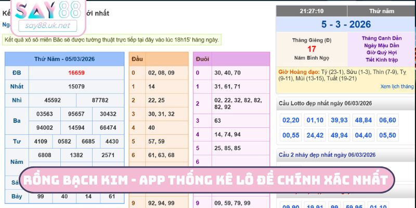Click the Thứ Năm - 05/03/2026 table header
The width and height of the screenshot is (416, 208).
[x=64, y=59]
